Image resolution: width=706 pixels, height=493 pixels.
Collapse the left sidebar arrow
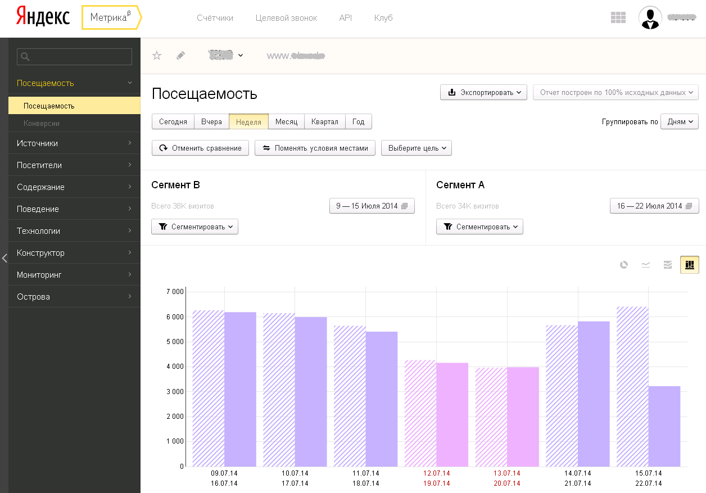pos(4,258)
